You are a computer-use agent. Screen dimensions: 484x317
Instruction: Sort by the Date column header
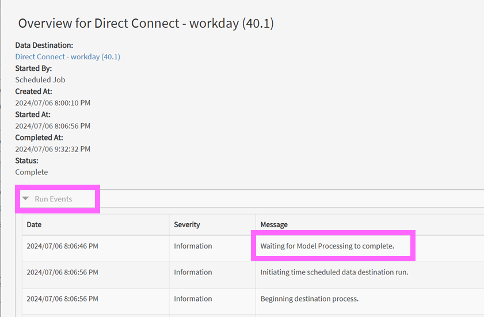34,224
